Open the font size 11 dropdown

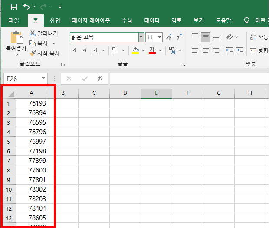pos(159,37)
